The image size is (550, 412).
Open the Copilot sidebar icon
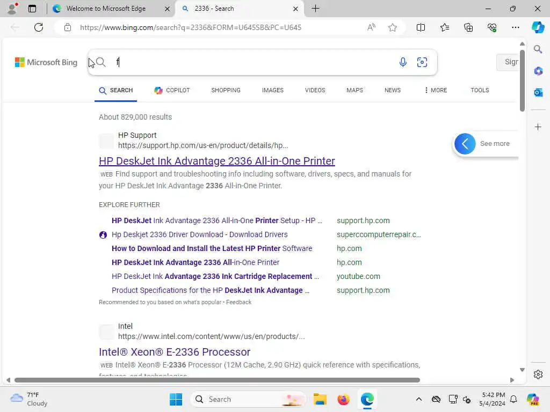coord(538,27)
